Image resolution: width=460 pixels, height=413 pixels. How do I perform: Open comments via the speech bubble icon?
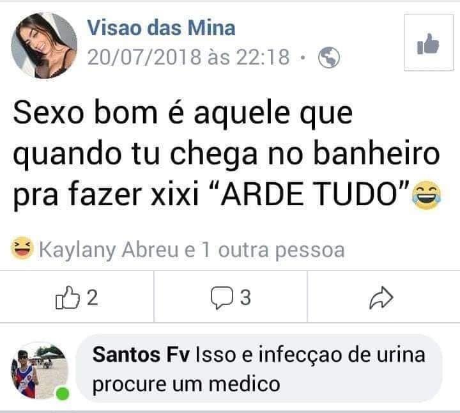coord(222,297)
